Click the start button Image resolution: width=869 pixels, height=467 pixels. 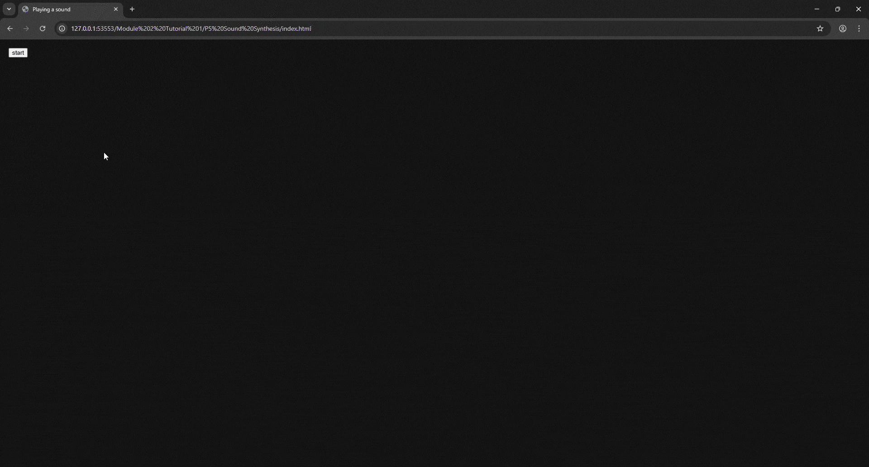(x=18, y=52)
